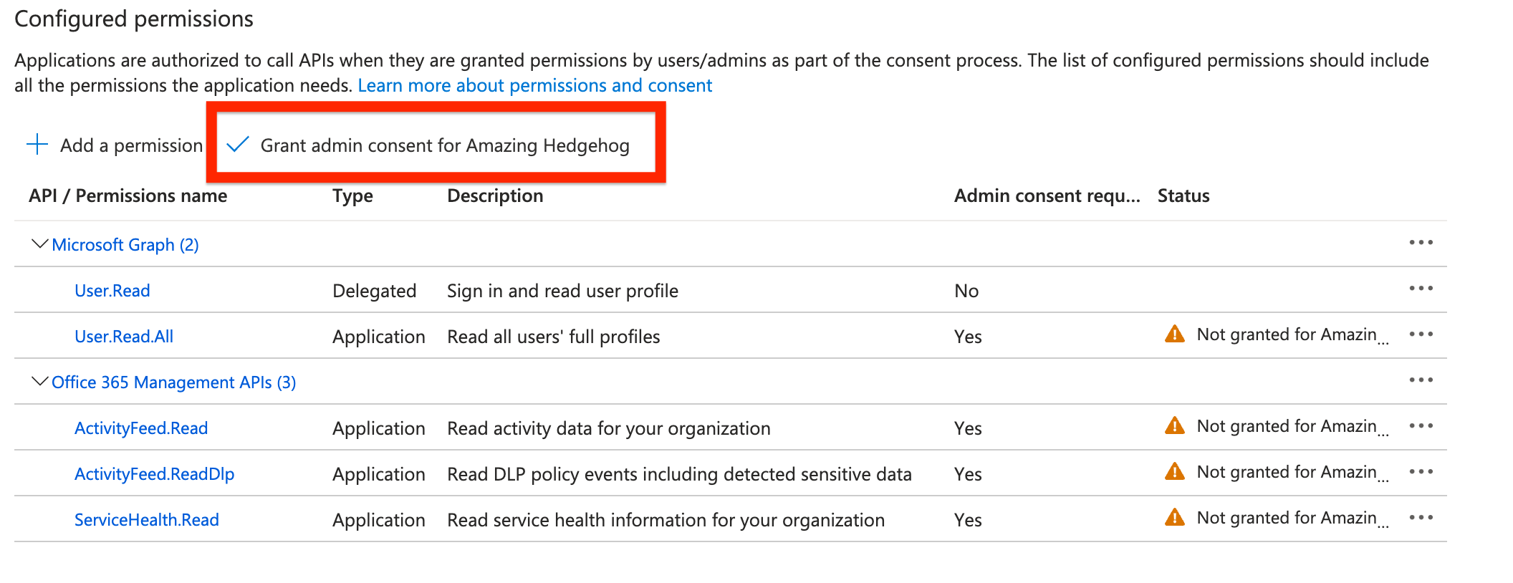This screenshot has height=583, width=1513.
Task: Click warning icon in ServiceHealth.Read row
Action: 1174,518
